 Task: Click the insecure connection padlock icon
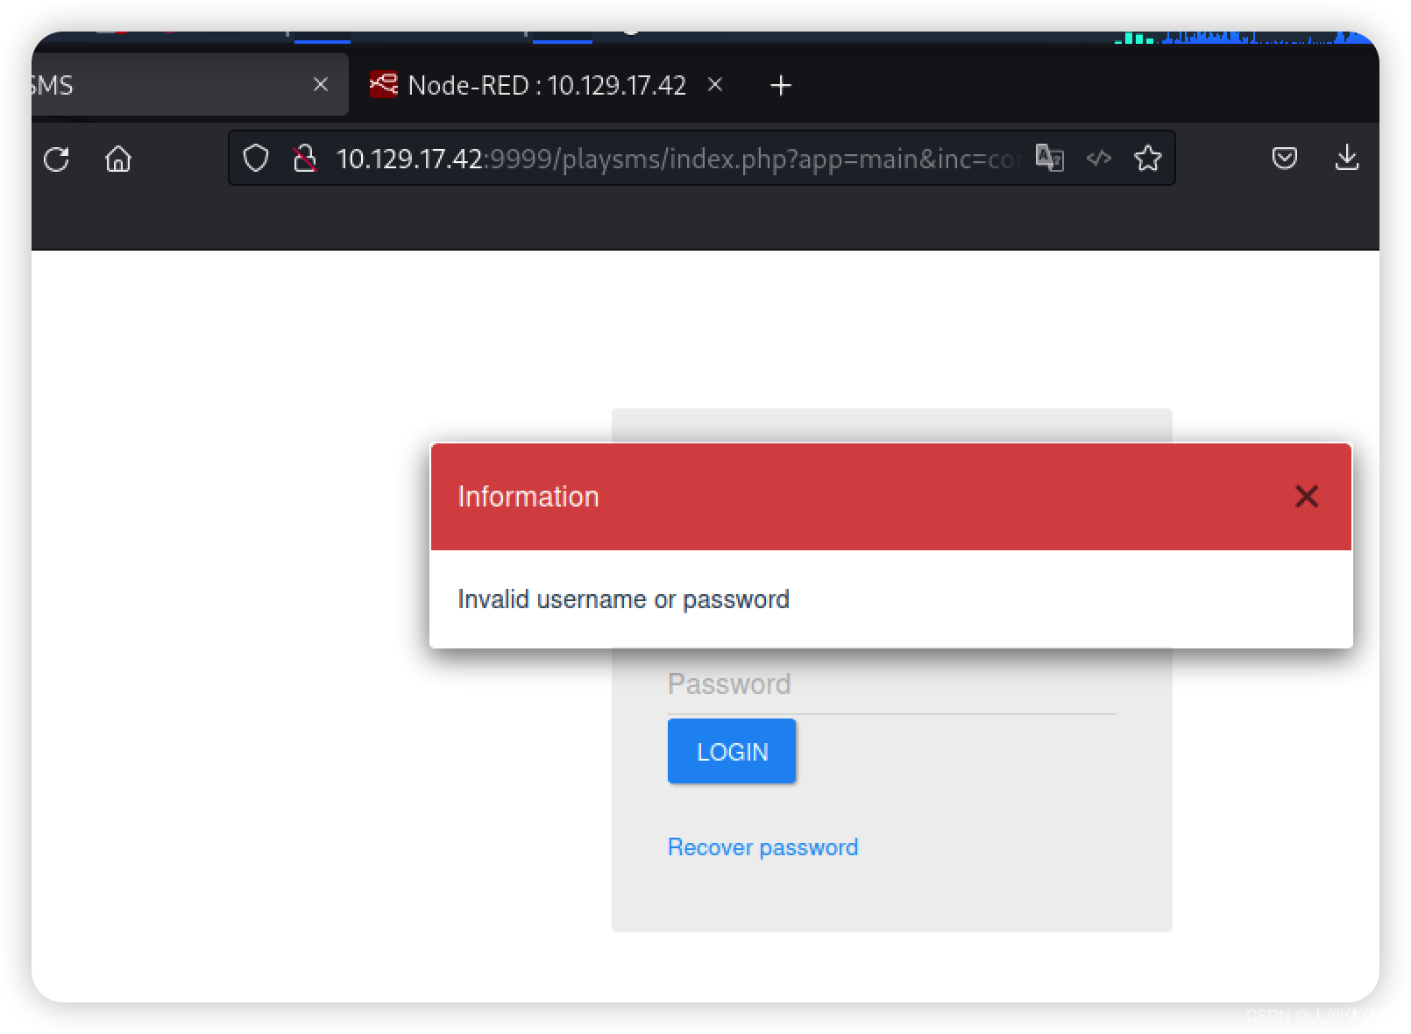[x=305, y=159]
